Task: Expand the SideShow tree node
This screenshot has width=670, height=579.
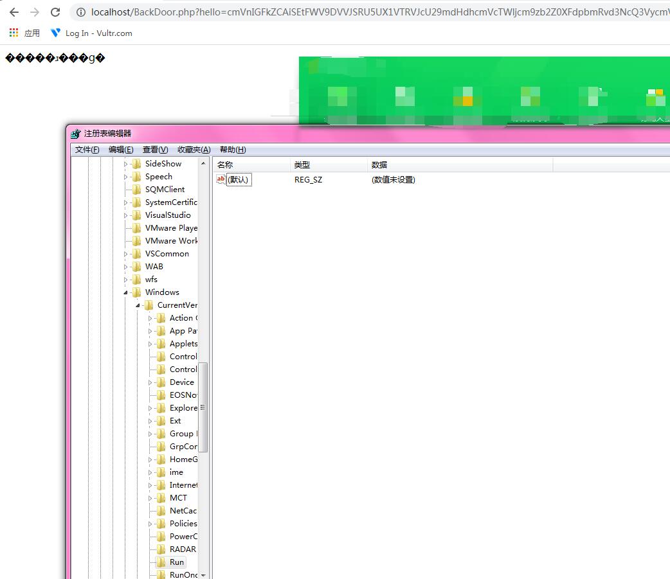Action: coord(125,164)
